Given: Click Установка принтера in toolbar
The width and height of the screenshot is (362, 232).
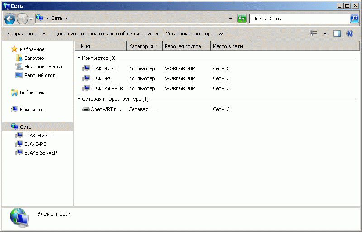Looking at the screenshot, I should click(x=189, y=34).
